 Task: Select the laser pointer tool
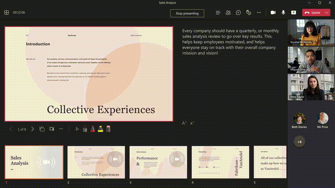point(85,129)
